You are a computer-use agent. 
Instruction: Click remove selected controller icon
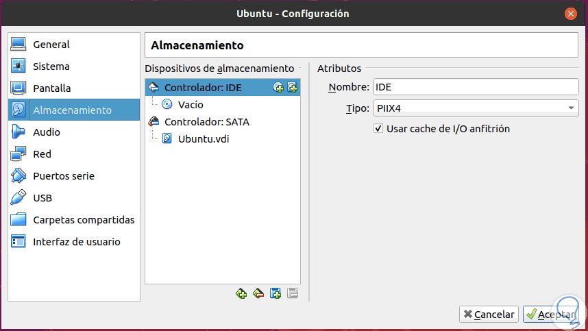[258, 293]
